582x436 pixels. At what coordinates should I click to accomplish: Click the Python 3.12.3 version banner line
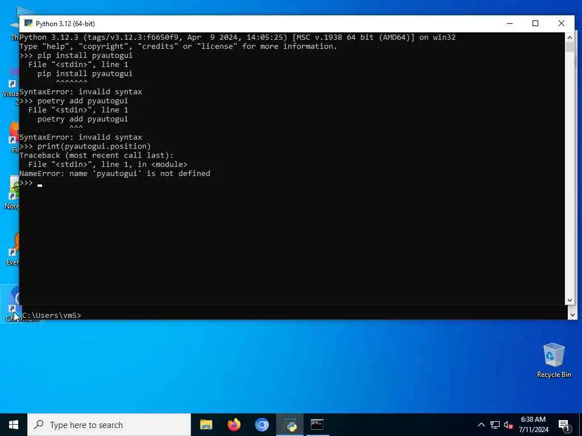[x=238, y=37]
